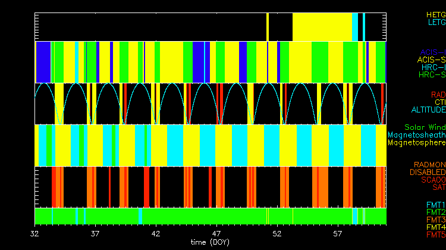This screenshot has height=250, width=446.
Task: Click the Solar Wind legend label
Action: pos(425,127)
